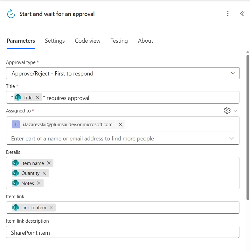Viewport: 250px width, 251px height.
Task: Open the About tab
Action: point(145,41)
